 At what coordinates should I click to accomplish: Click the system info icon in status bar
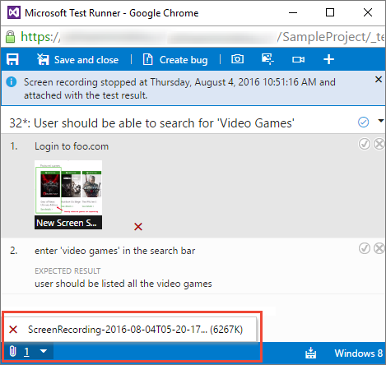(310, 353)
